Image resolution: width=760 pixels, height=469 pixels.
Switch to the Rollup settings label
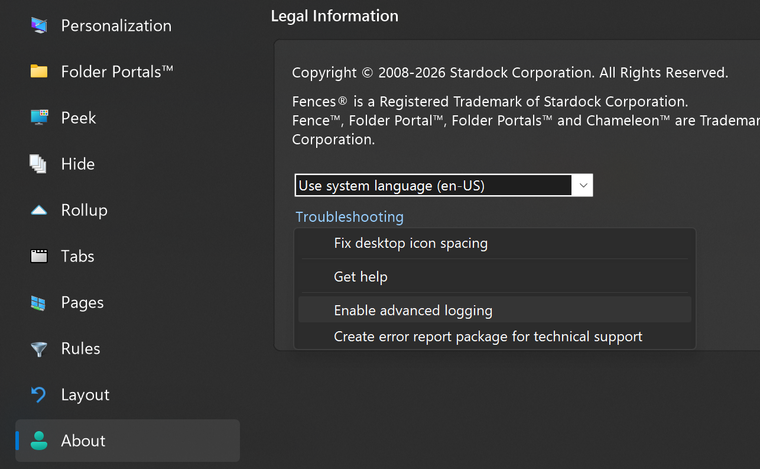[85, 210]
